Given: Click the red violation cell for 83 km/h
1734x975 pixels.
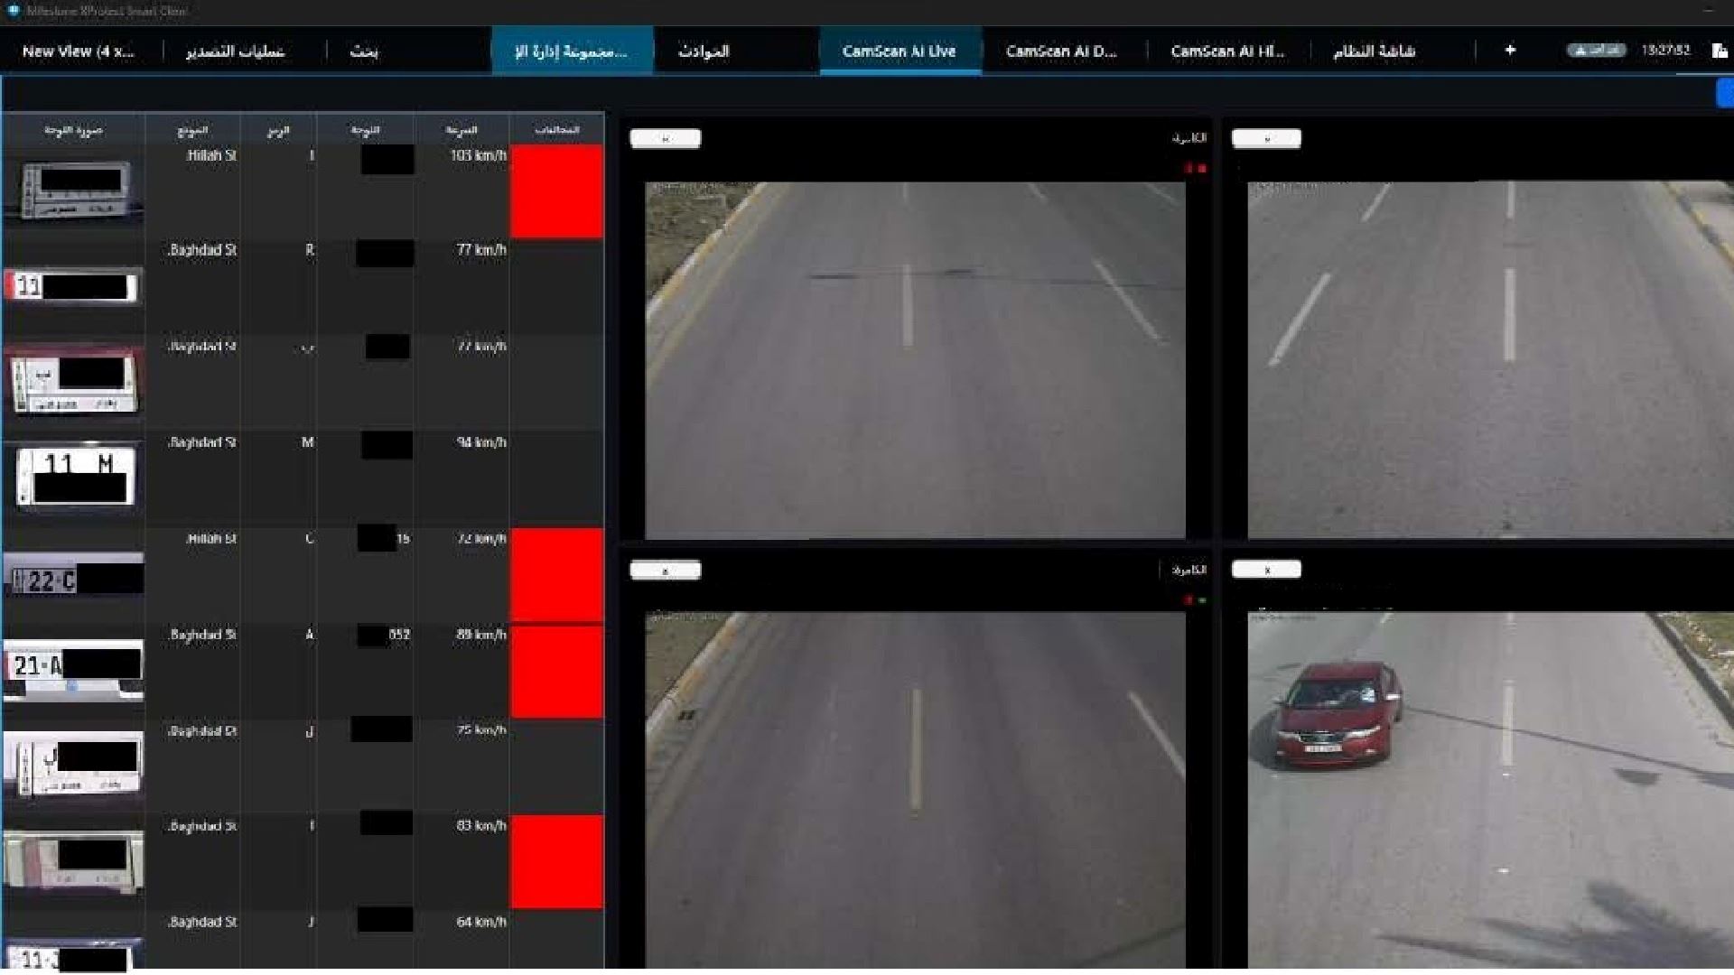Looking at the screenshot, I should 556,861.
